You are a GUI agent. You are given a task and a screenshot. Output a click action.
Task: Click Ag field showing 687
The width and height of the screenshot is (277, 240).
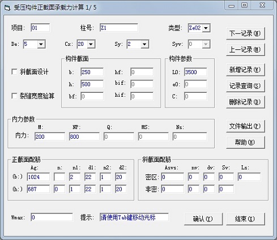39,189
